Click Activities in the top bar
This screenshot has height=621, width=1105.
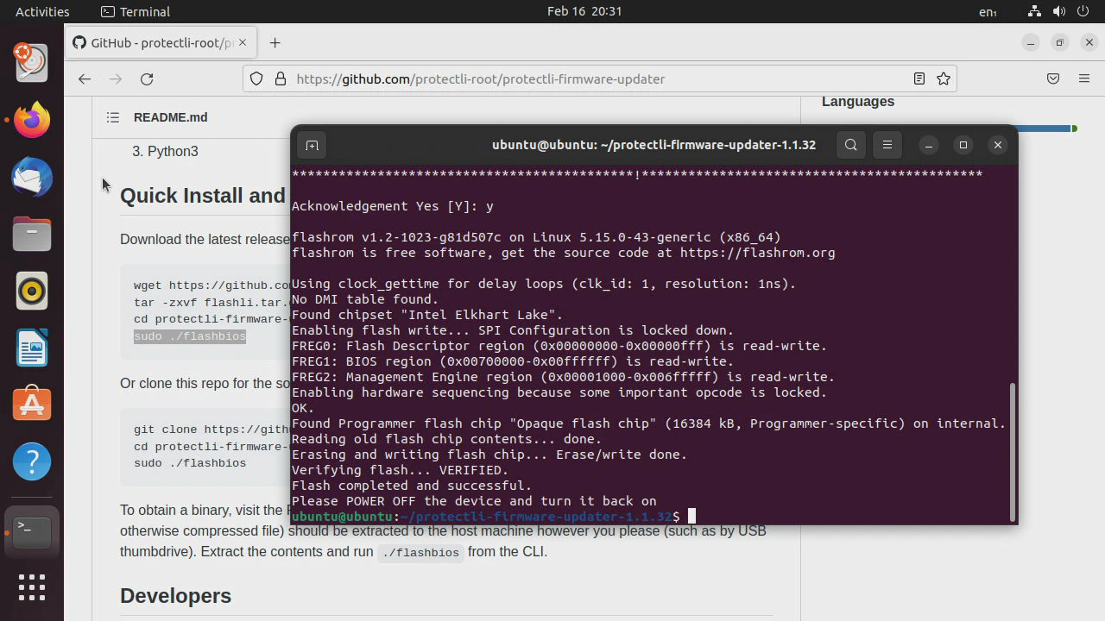[42, 11]
